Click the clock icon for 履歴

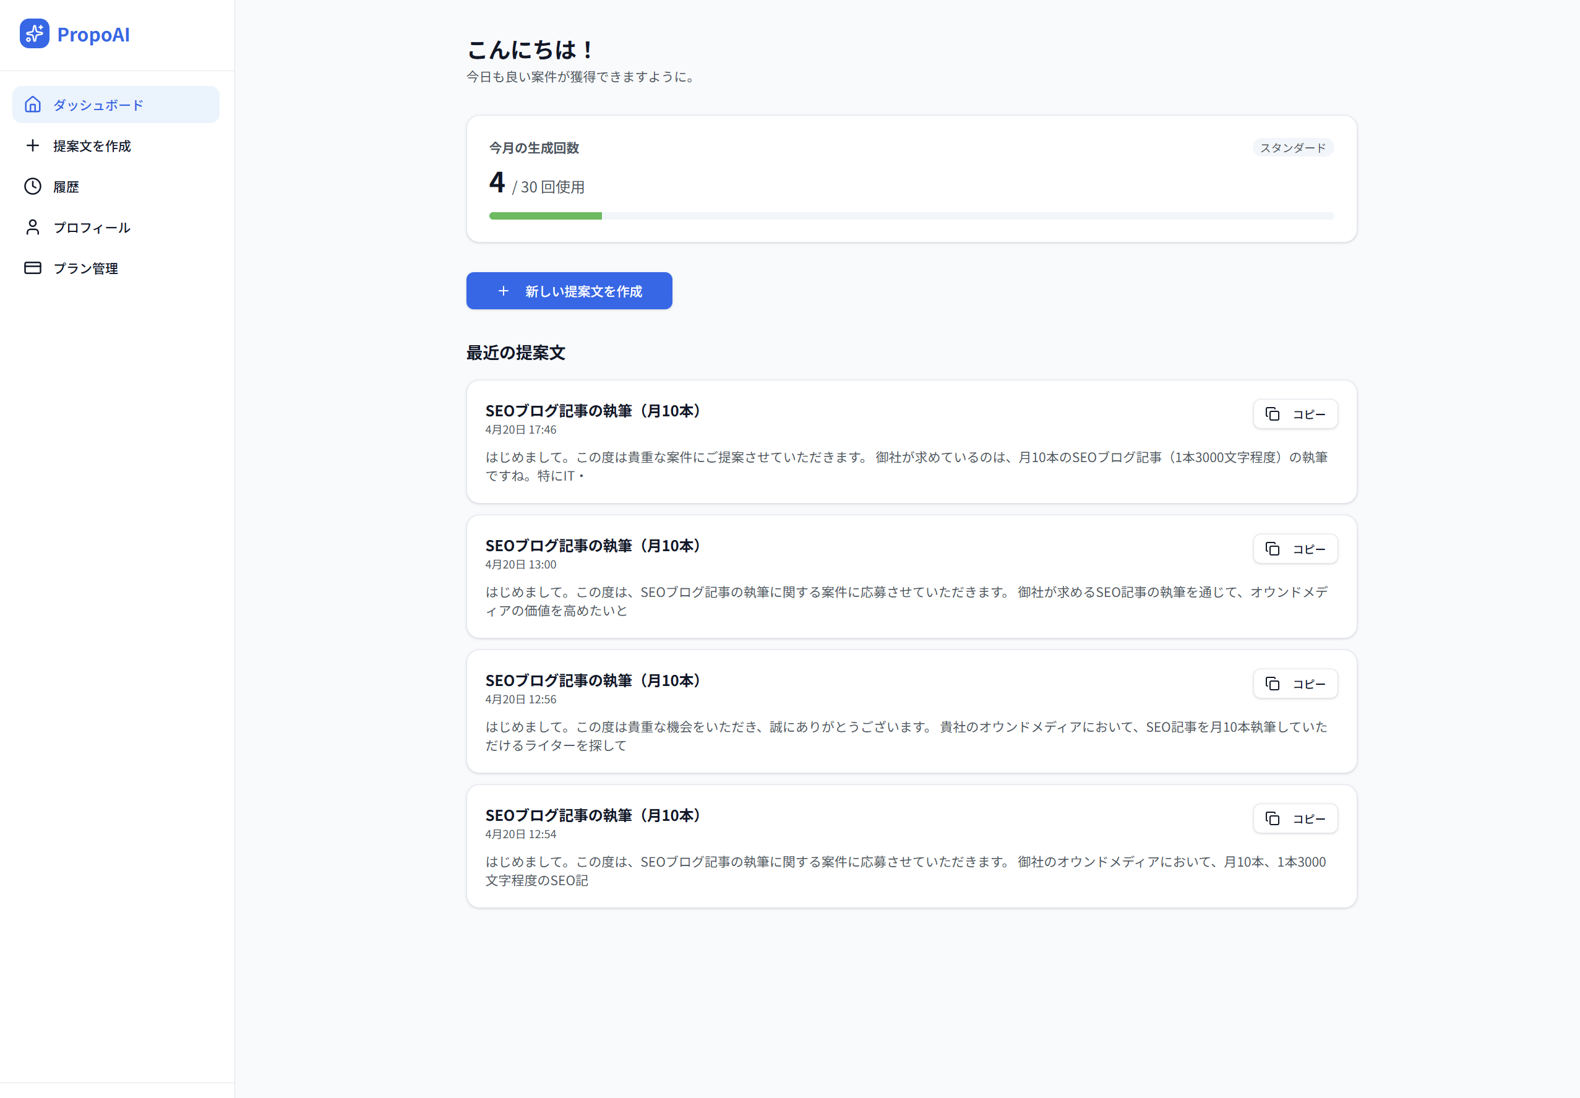click(x=32, y=186)
